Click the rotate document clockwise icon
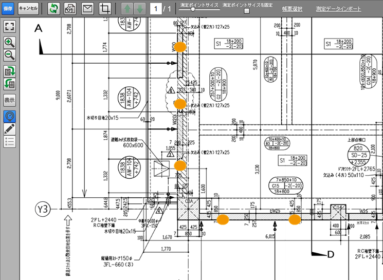383x280 pixels. 9,71
